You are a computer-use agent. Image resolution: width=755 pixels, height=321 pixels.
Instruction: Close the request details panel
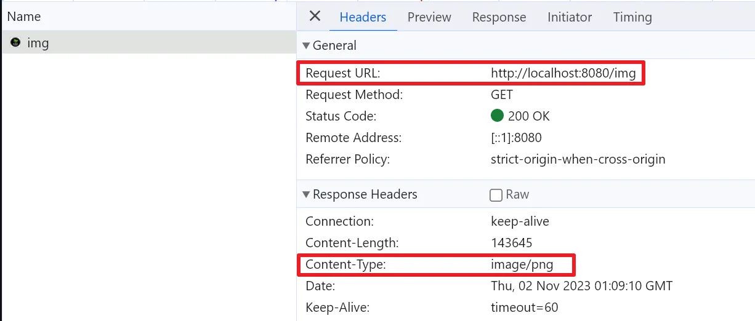click(315, 16)
